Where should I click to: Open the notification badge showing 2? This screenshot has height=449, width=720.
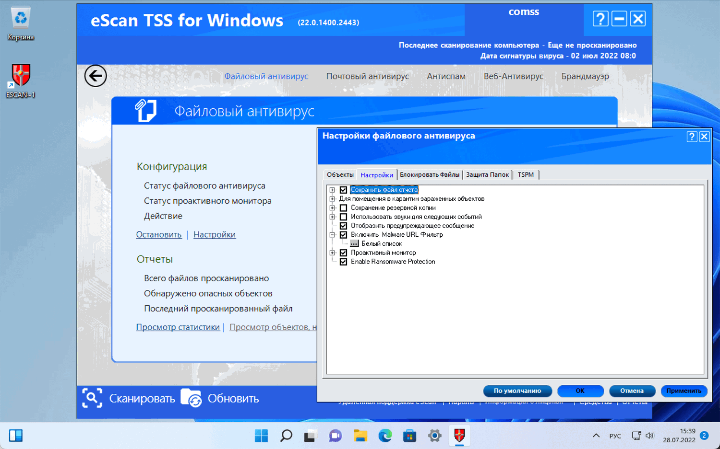[x=704, y=436]
